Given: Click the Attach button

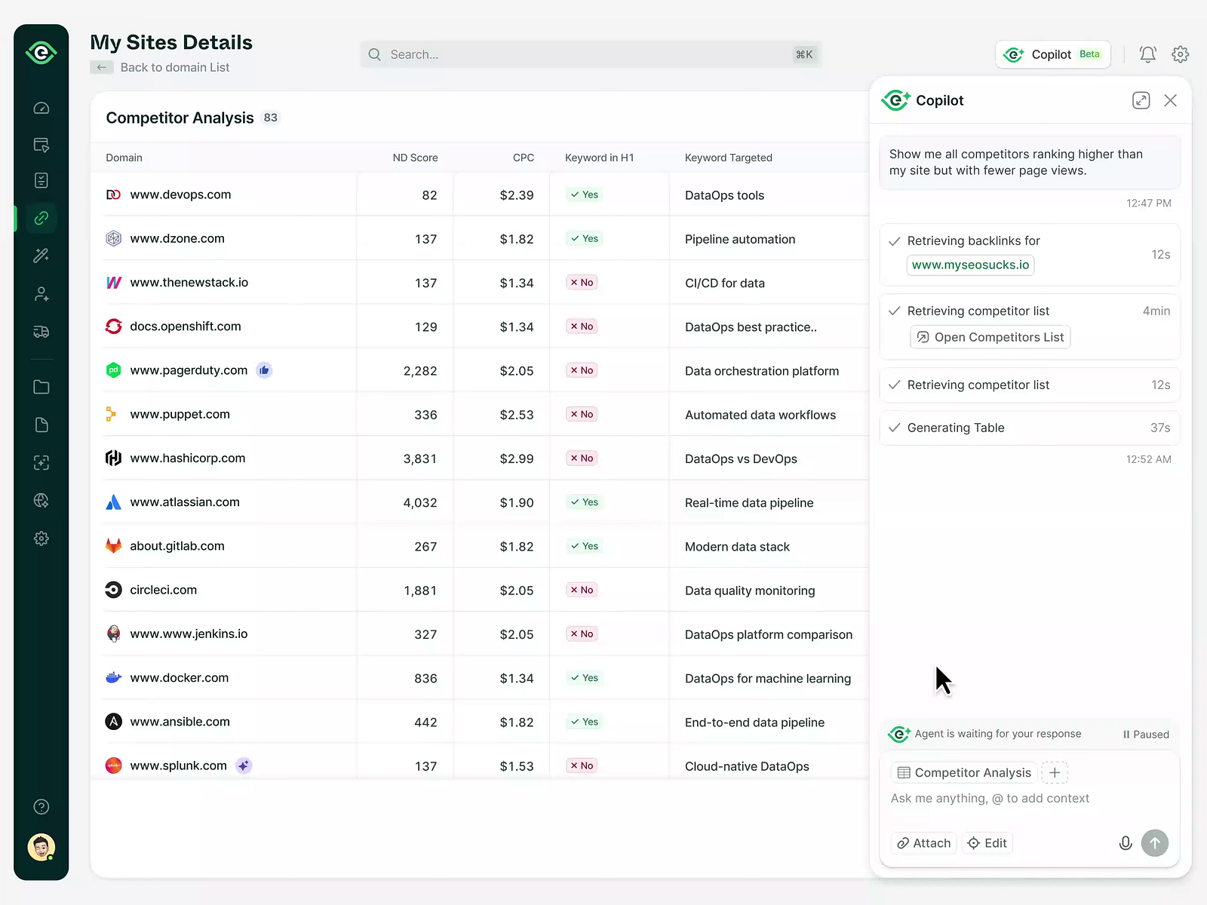Looking at the screenshot, I should (x=924, y=843).
